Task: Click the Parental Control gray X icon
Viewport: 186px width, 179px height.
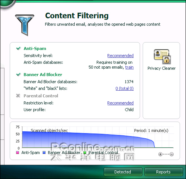Action: pyautogui.click(x=18, y=95)
